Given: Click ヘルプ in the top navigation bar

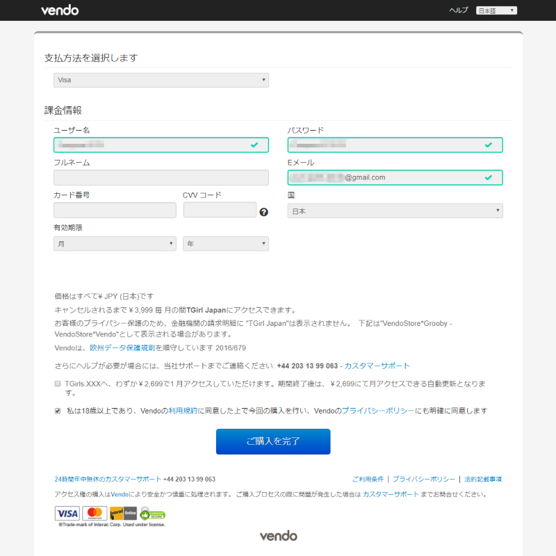Looking at the screenshot, I should tap(459, 10).
